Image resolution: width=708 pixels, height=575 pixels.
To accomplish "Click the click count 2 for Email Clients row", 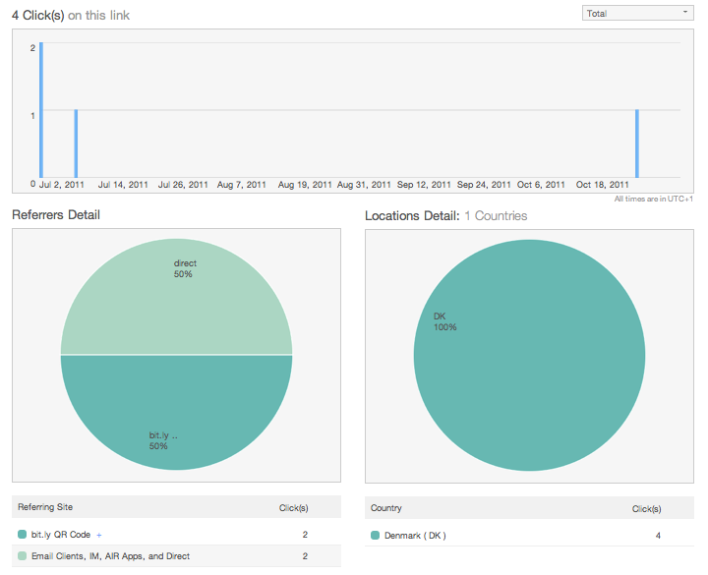I will [x=305, y=556].
